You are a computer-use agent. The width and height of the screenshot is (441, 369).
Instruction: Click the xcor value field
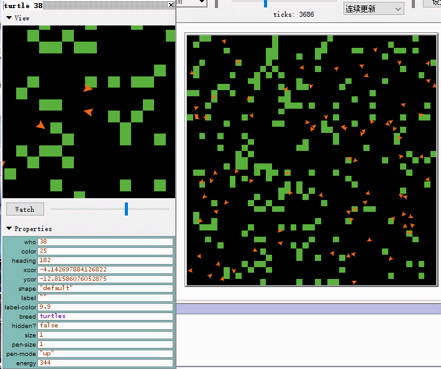pos(105,270)
